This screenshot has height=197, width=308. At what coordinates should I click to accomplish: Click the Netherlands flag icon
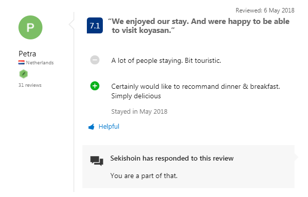[x=21, y=63]
